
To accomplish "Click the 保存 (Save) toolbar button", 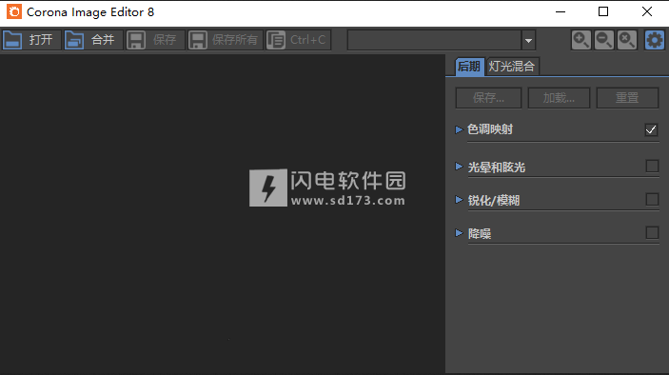I will coord(155,40).
